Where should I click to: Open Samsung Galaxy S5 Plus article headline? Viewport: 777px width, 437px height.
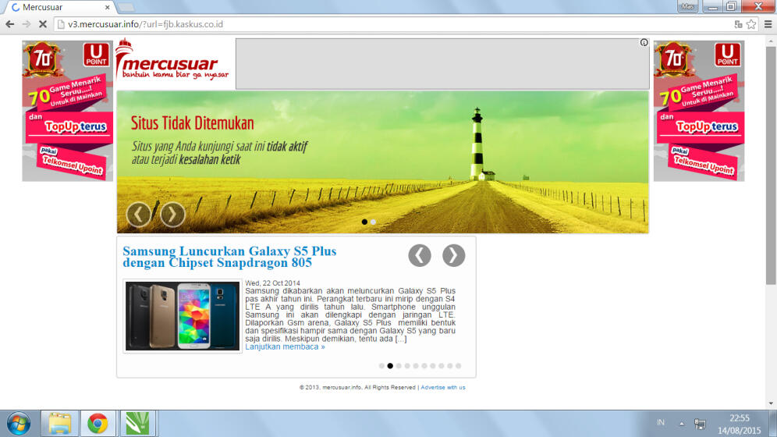229,257
